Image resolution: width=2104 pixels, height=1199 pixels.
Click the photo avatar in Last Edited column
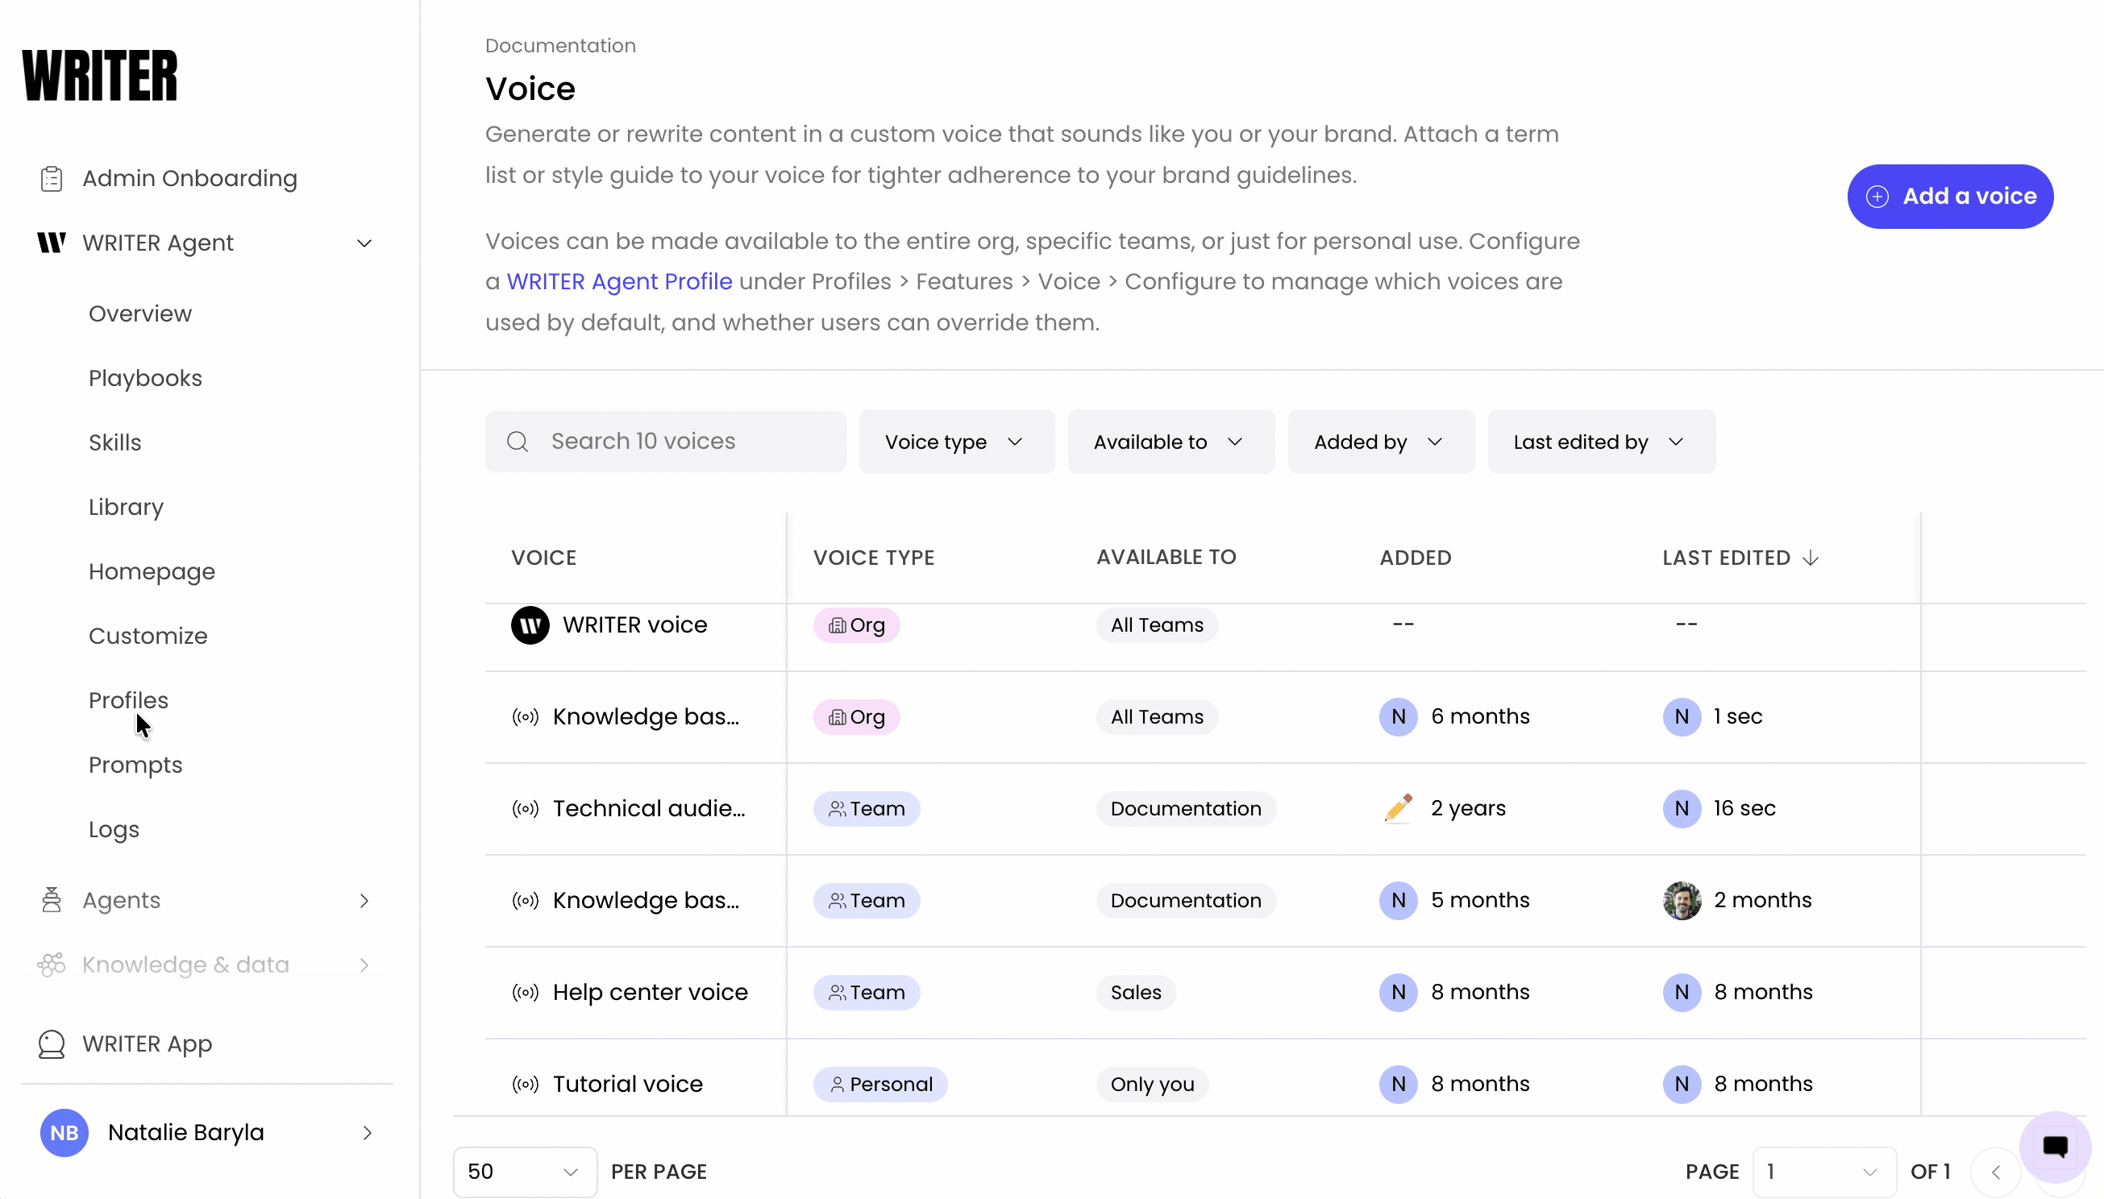coord(1682,900)
